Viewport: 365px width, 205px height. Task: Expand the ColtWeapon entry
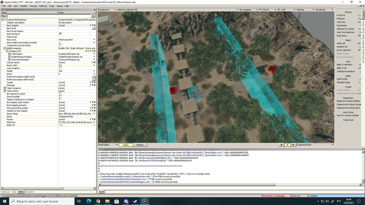point(9,54)
